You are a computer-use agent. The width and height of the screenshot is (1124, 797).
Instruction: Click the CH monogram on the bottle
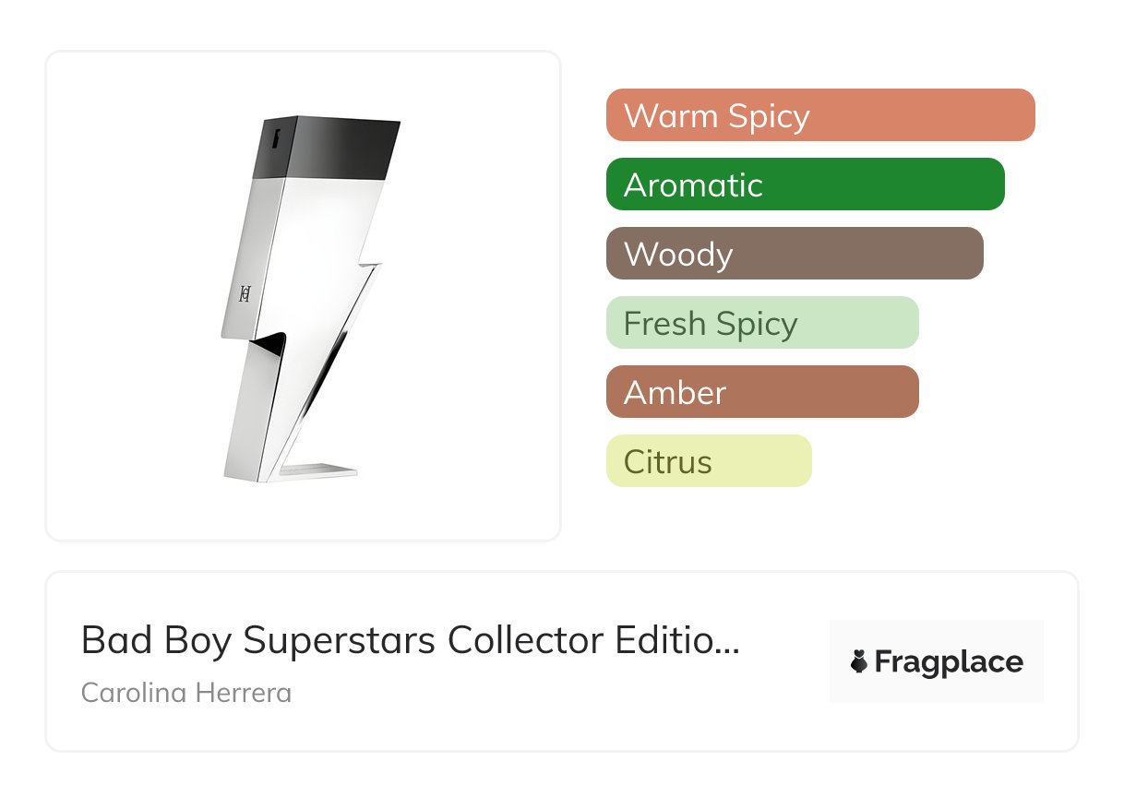(x=245, y=294)
